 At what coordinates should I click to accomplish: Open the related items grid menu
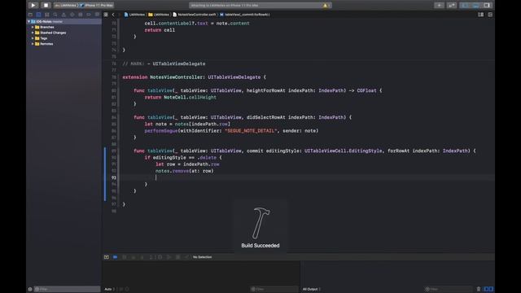106,15
